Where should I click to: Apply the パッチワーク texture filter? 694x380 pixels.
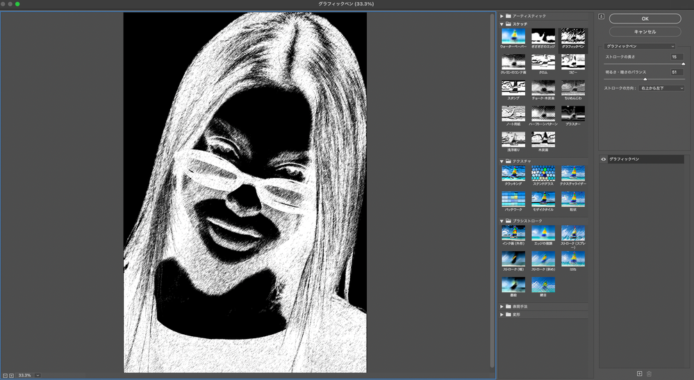(513, 199)
